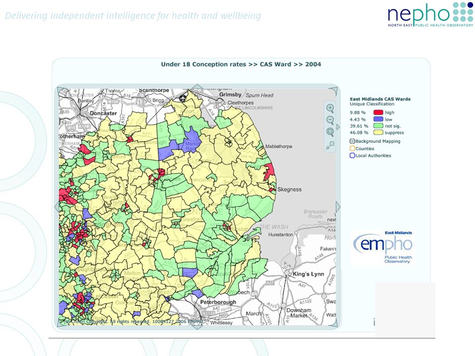Click the 'Delivering independent intelligence' tagline
Screen dimensions: 475x356
pyautogui.click(x=133, y=16)
